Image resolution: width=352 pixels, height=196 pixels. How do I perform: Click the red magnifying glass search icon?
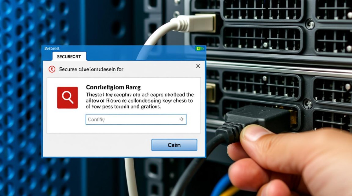67,97
